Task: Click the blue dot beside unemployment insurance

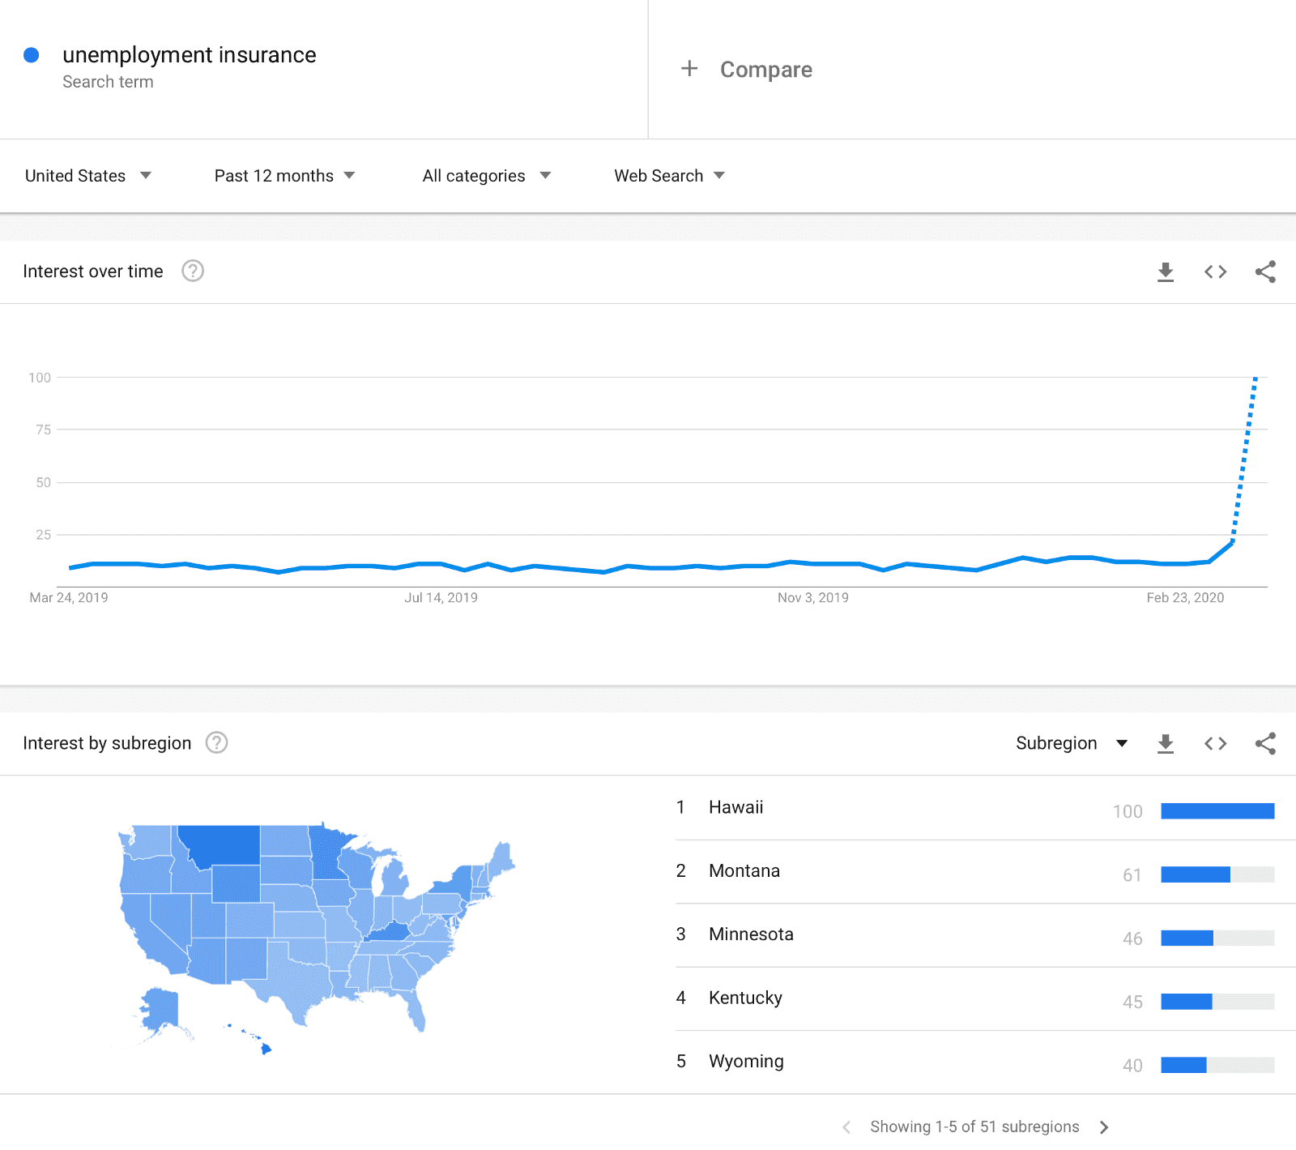Action: coord(32,55)
